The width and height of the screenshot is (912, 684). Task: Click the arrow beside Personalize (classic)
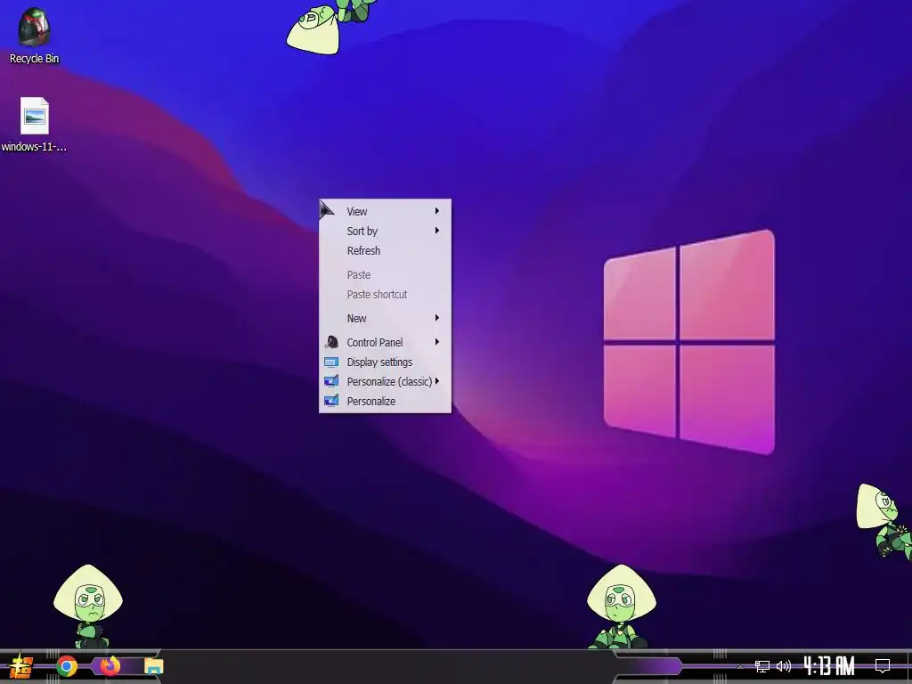436,381
